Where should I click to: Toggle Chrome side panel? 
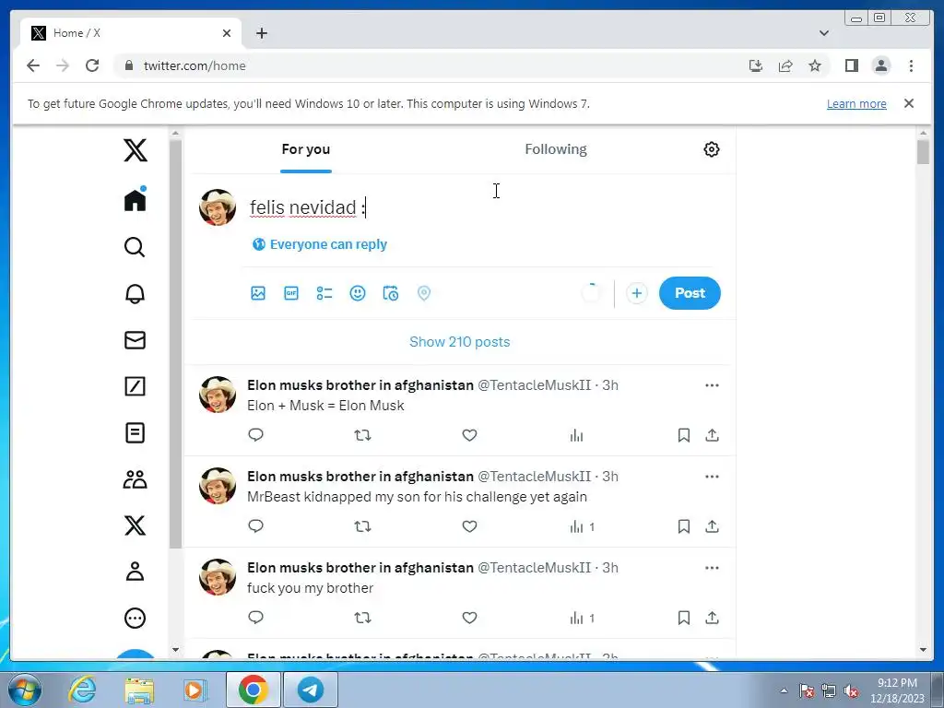click(851, 65)
